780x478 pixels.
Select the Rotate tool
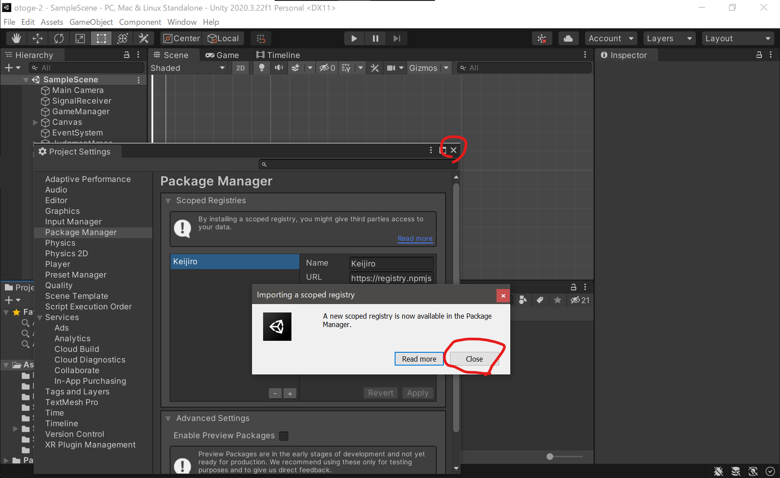pyautogui.click(x=59, y=39)
